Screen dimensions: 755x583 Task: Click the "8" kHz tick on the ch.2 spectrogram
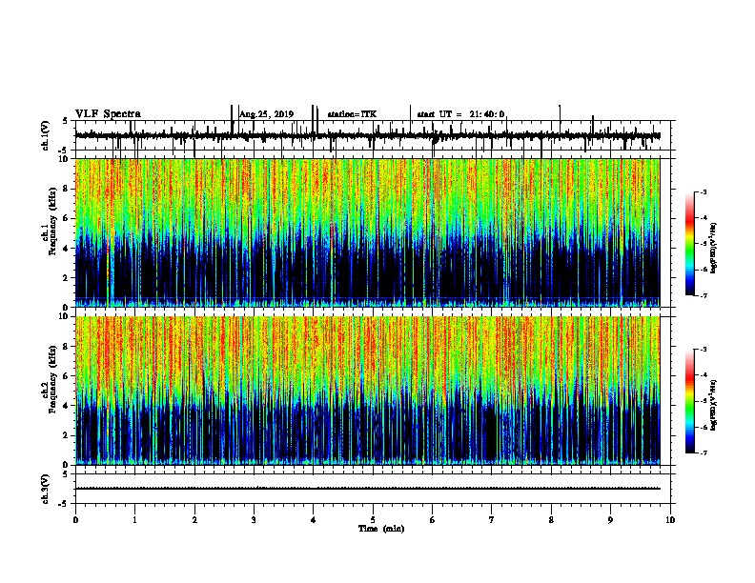click(x=67, y=347)
